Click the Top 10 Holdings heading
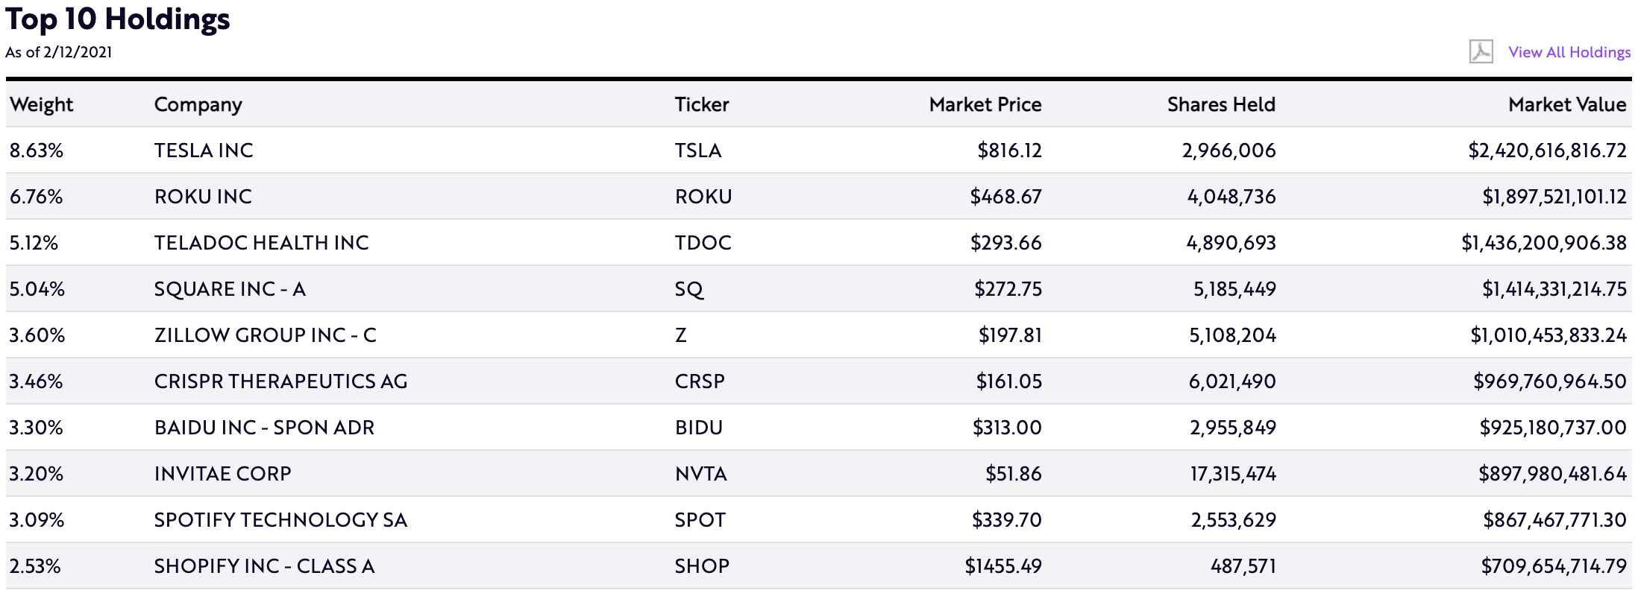Viewport: 1641px width, 599px height. [118, 19]
